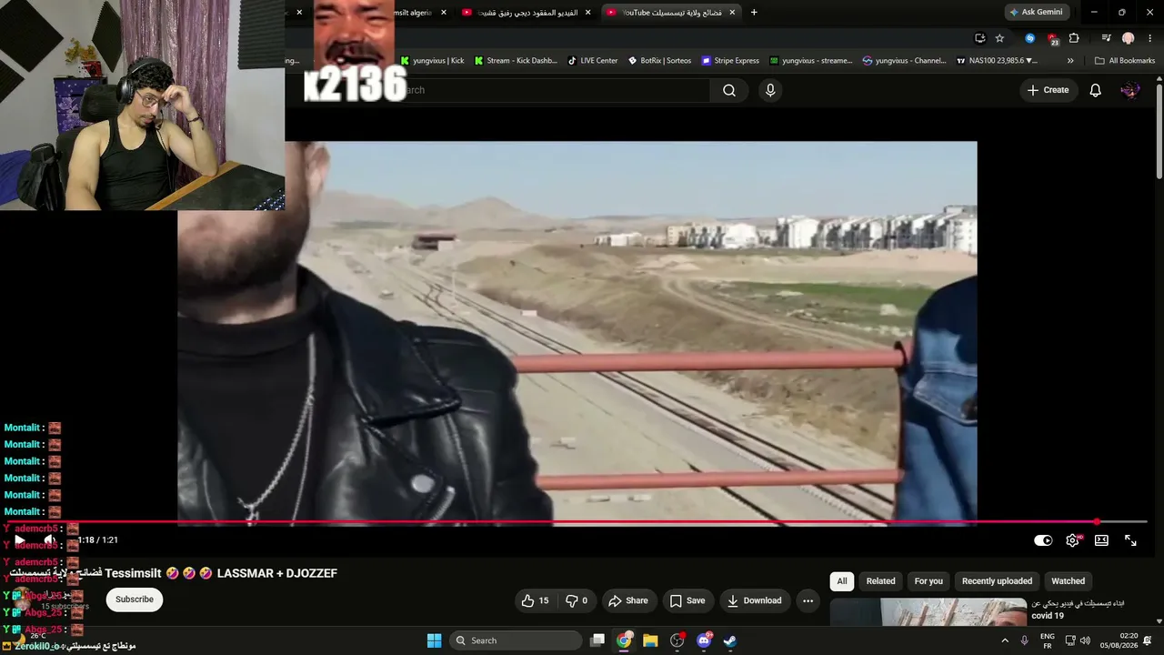Screen dimensions: 1164x655
Task: Open the yungvixus | Kick bookmark
Action: pyautogui.click(x=432, y=61)
